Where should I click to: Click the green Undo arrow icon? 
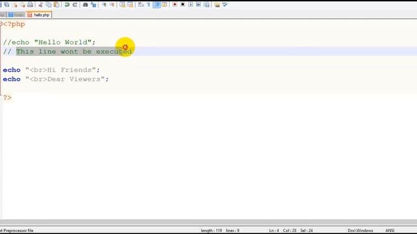point(67,5)
